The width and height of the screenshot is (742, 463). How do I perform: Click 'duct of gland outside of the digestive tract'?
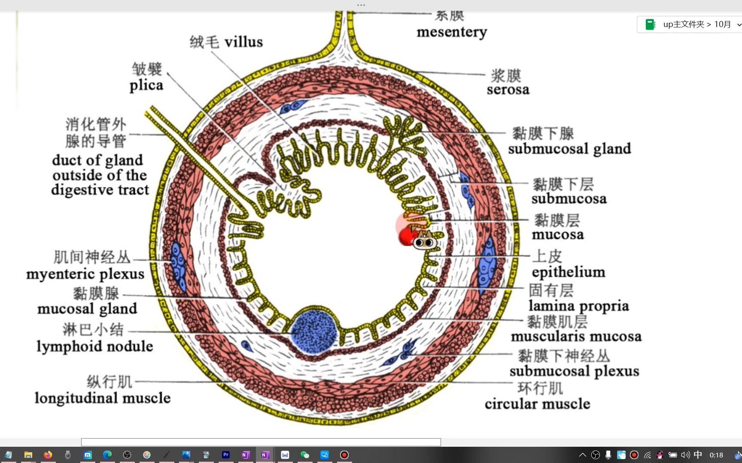click(x=100, y=175)
